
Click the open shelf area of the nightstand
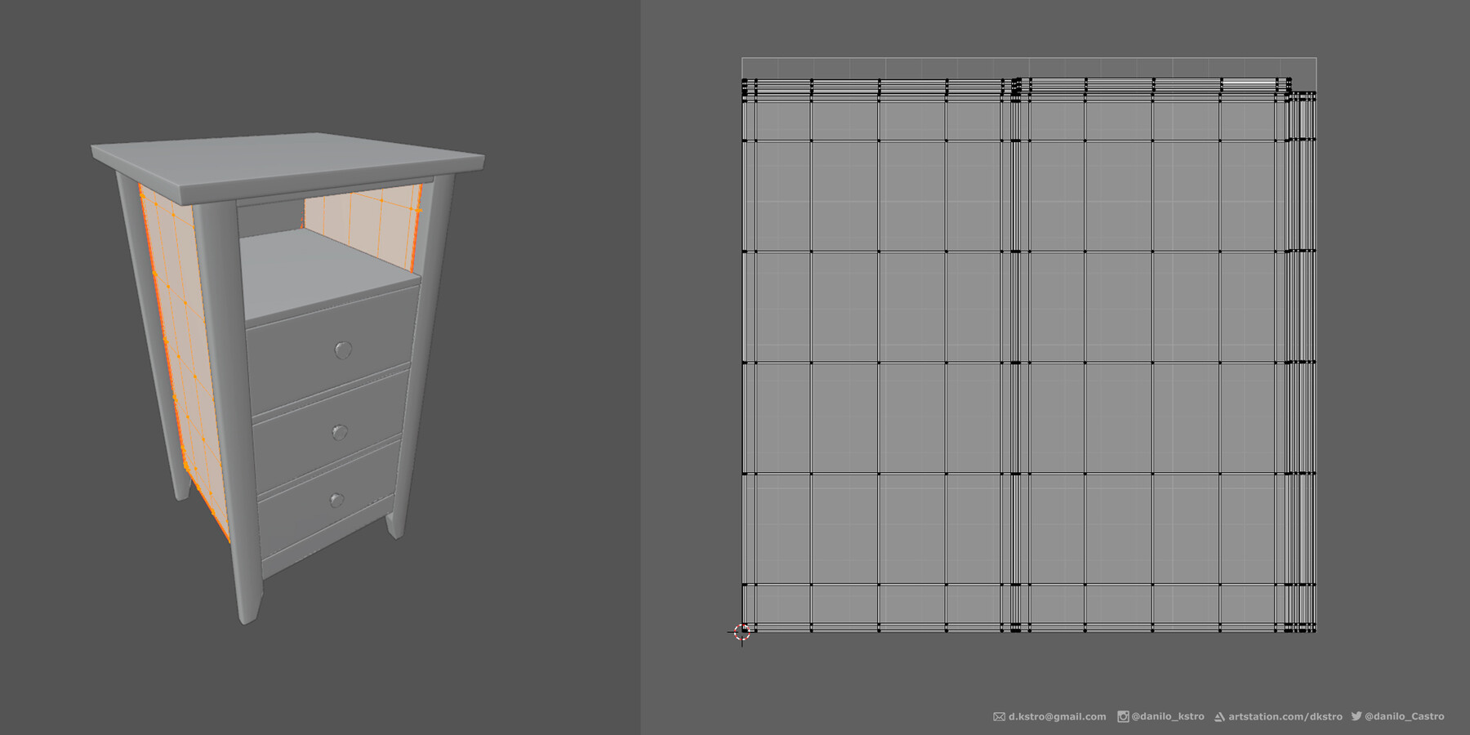coord(314,269)
